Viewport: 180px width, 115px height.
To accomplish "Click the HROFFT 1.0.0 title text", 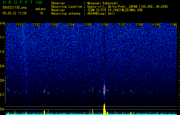I will coord(22,2).
